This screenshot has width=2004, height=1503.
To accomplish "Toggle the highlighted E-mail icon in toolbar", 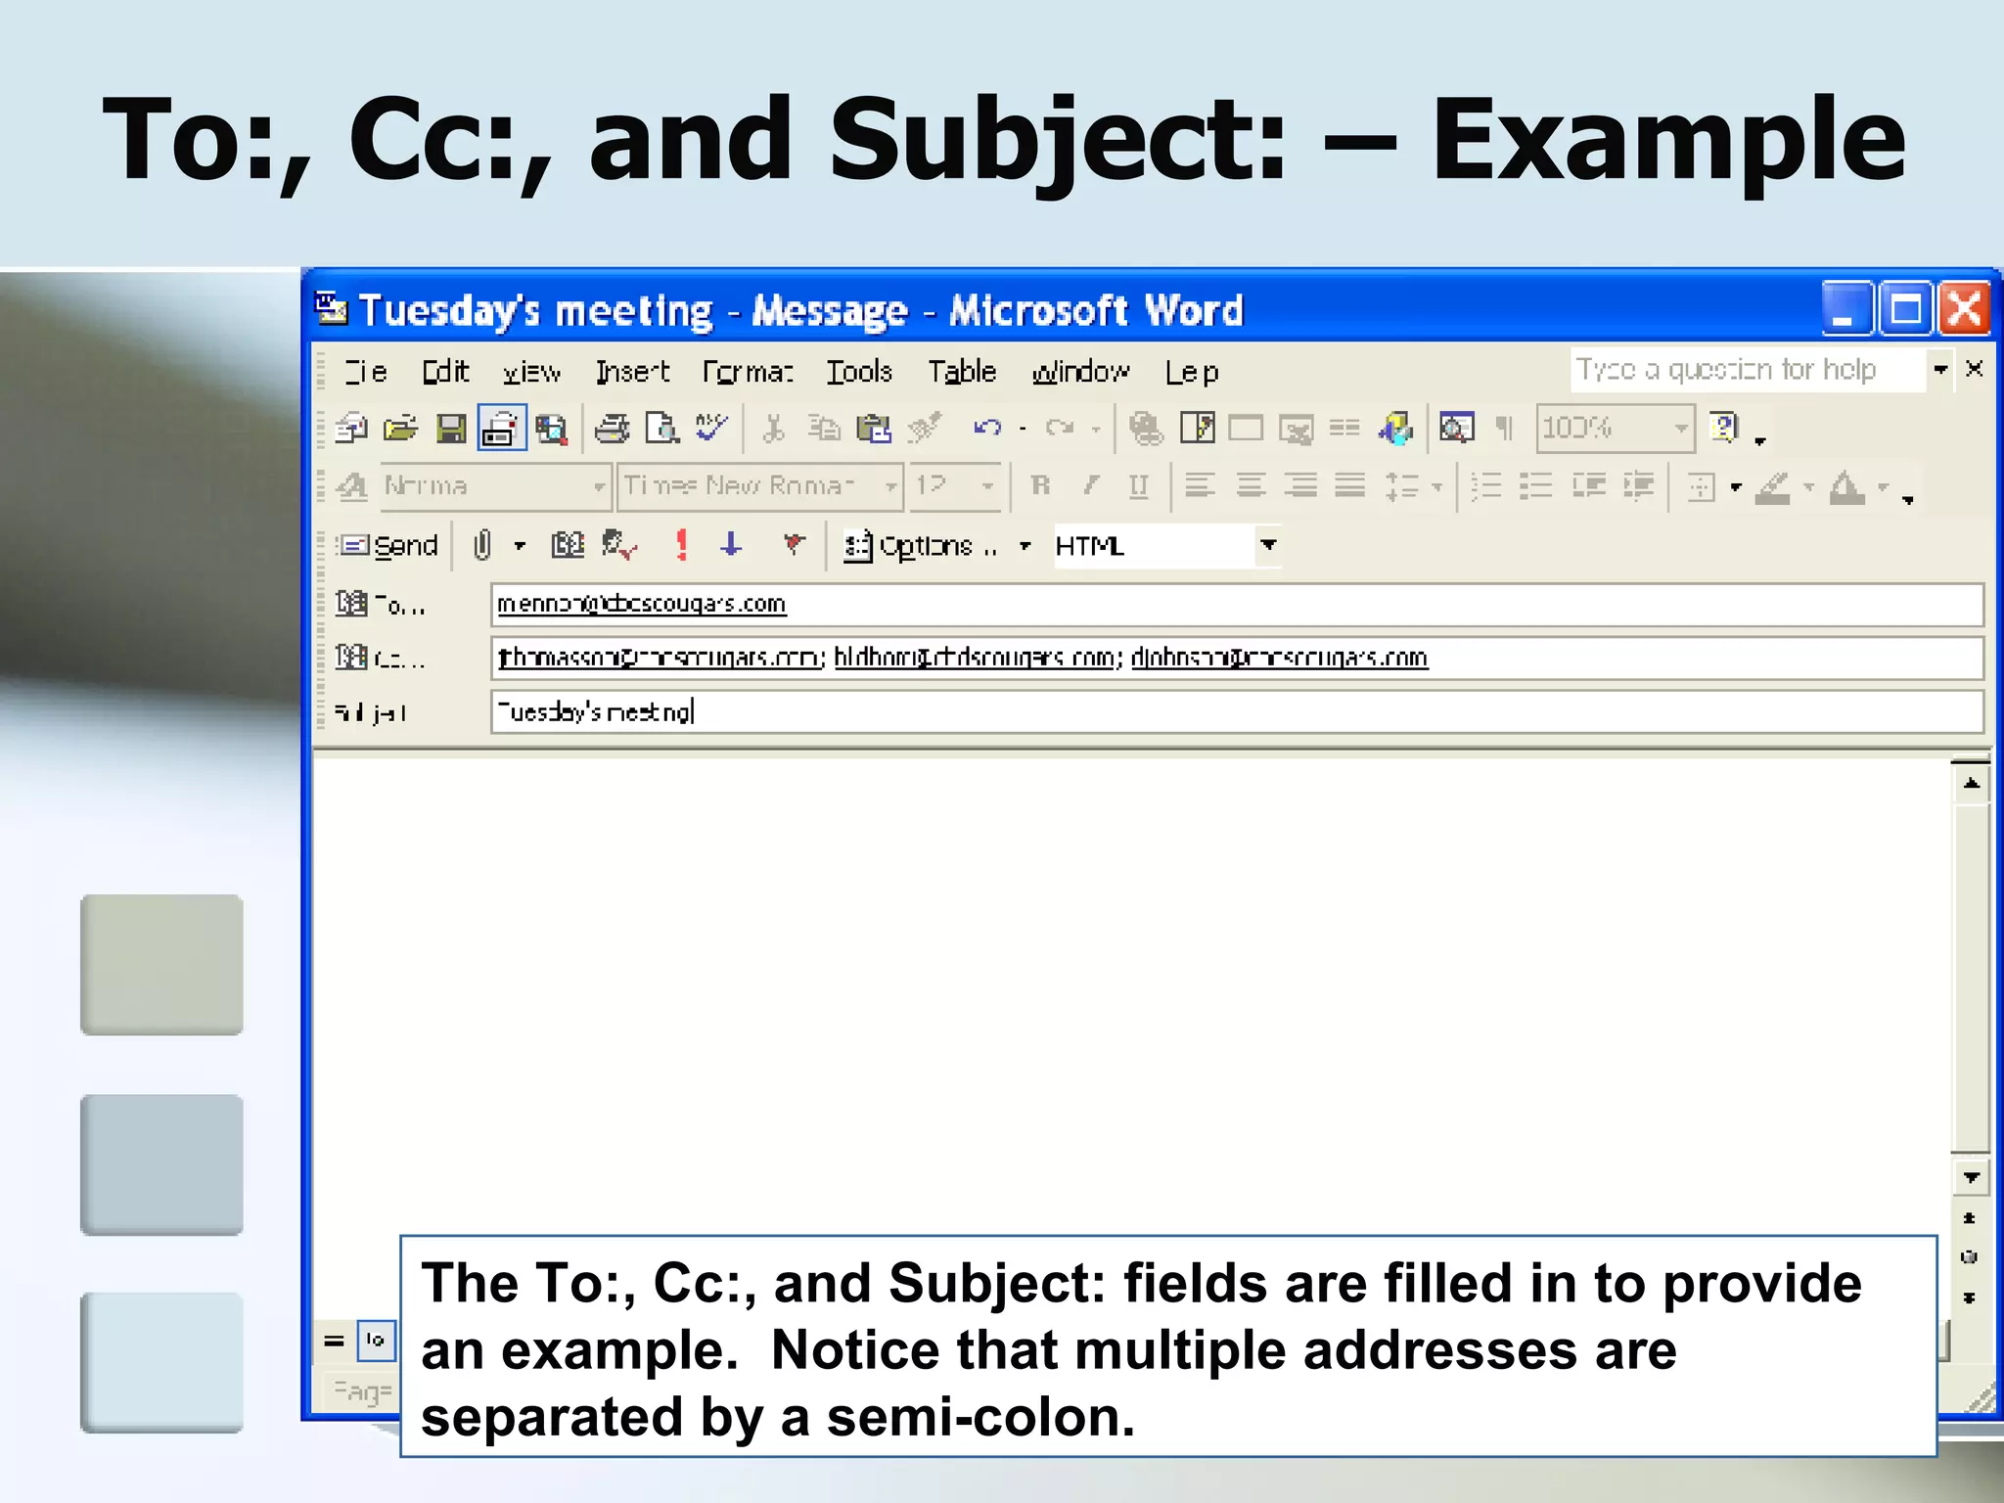I will [x=502, y=428].
